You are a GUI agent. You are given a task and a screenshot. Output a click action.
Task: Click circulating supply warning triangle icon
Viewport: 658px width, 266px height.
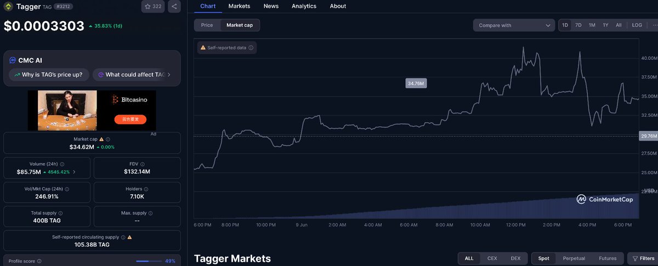point(129,237)
